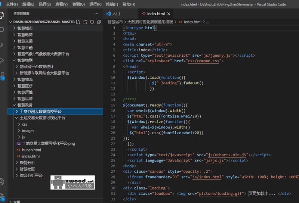Viewport: 299px width, 203px height.
Task: Open explorer panel more actions ellipsis
Action: click(x=96, y=13)
